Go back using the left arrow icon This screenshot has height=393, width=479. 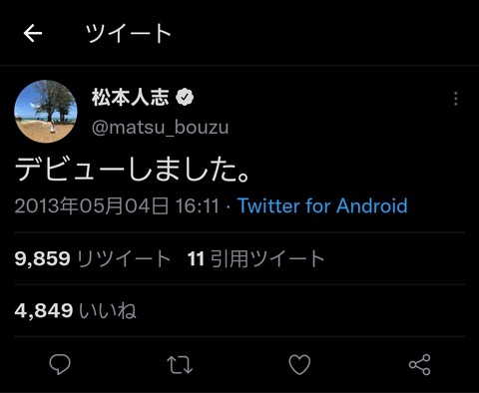(33, 33)
